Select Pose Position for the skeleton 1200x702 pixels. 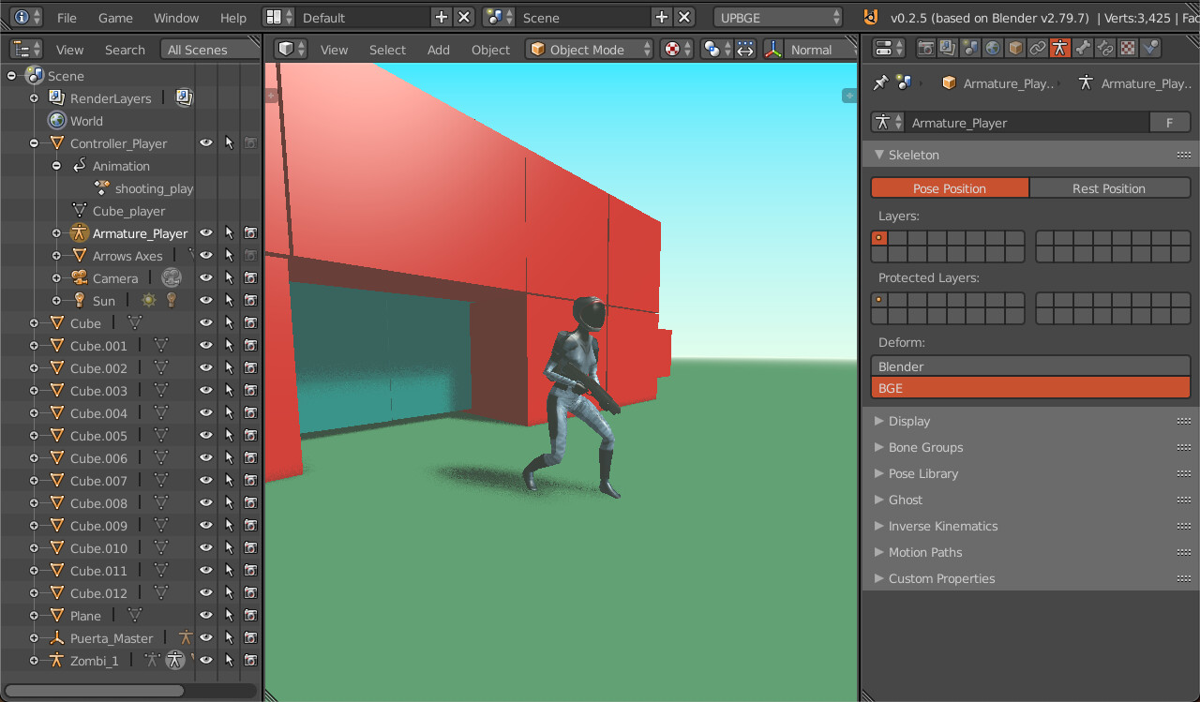point(950,188)
